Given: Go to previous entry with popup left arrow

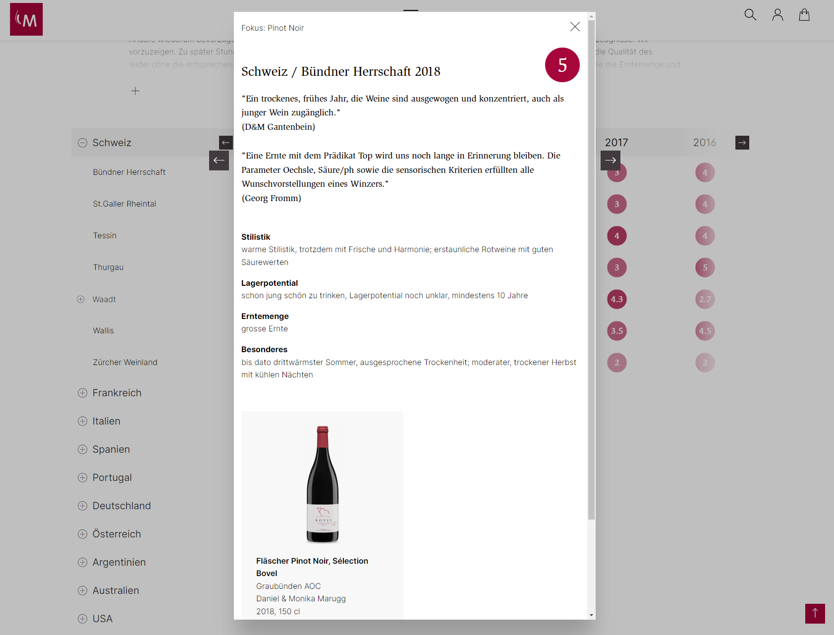Looking at the screenshot, I should tap(219, 160).
